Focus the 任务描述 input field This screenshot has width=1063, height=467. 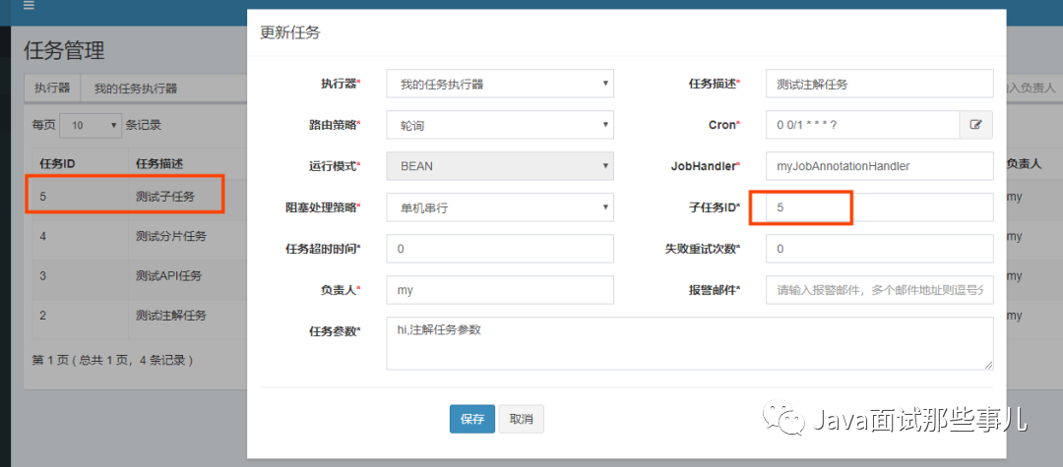pos(879,84)
